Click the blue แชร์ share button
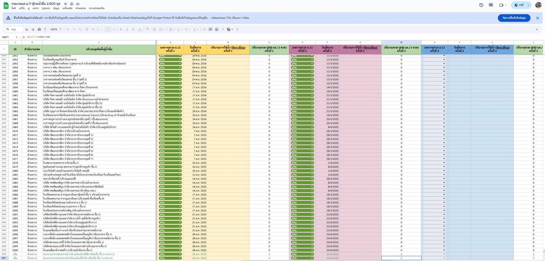 coord(518,5)
